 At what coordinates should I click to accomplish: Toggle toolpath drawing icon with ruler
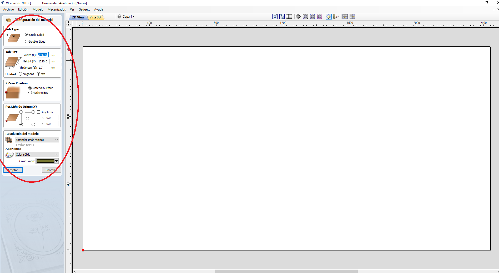click(x=336, y=17)
